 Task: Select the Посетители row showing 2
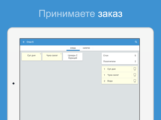119,62
